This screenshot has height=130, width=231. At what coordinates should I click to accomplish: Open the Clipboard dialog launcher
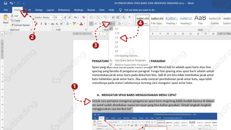point(31,29)
